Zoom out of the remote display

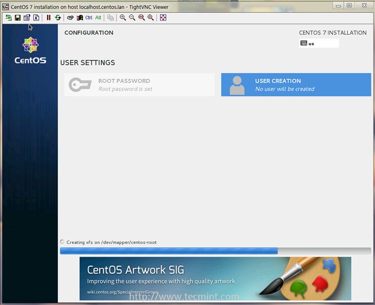[x=132, y=17]
